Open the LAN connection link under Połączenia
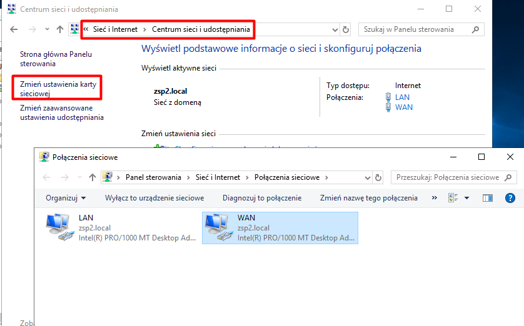This screenshot has height=326, width=524. coord(402,97)
